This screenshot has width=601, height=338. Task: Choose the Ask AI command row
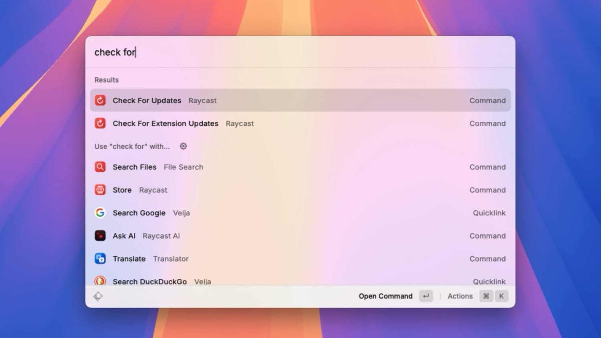pos(300,235)
